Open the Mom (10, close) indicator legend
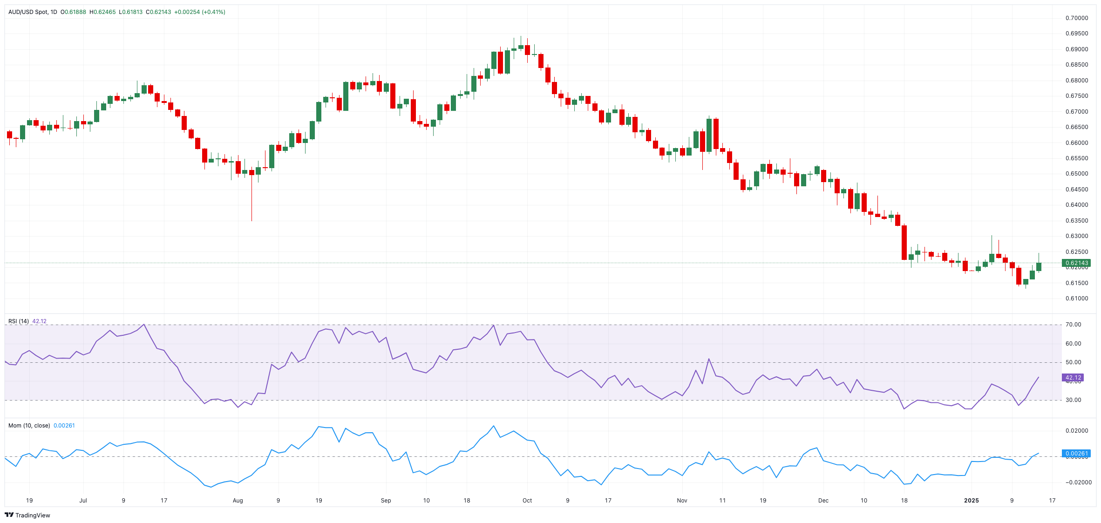The width and height of the screenshot is (1101, 523). click(x=29, y=426)
